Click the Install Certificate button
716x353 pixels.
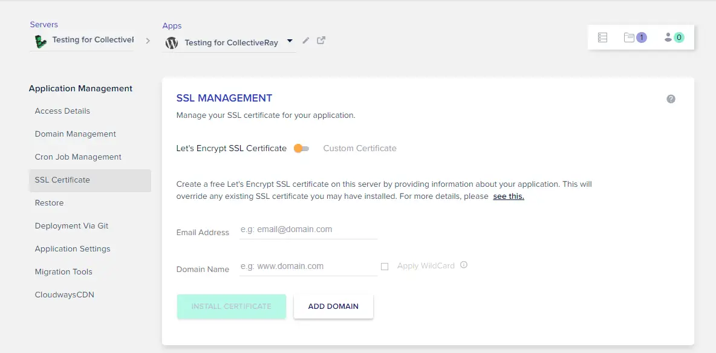[x=232, y=306]
